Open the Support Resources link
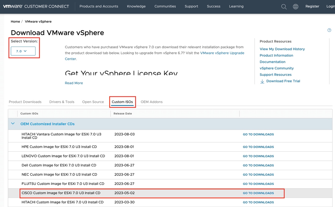This screenshot has width=335, height=207. click(275, 75)
